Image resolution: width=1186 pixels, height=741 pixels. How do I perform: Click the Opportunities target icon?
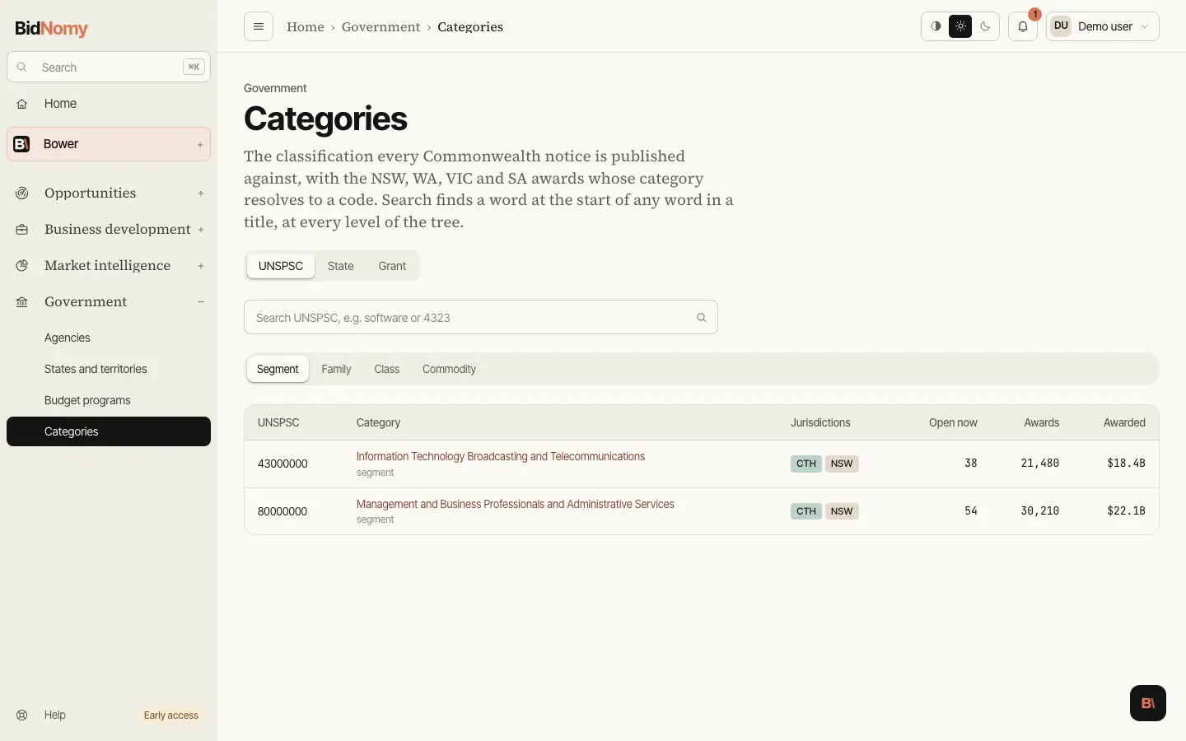22,193
